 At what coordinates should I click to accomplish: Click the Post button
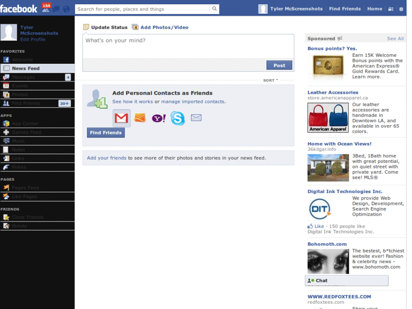[279, 65]
